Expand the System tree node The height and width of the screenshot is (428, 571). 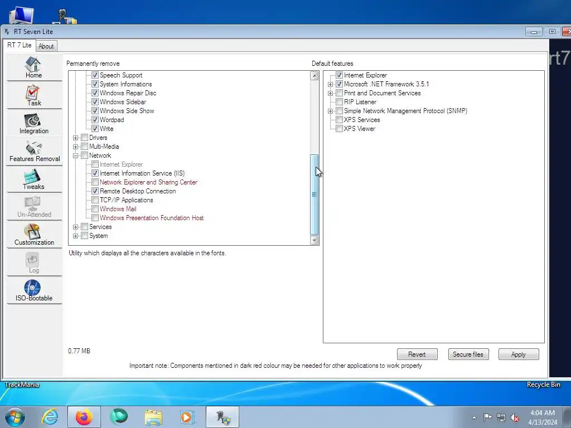75,236
